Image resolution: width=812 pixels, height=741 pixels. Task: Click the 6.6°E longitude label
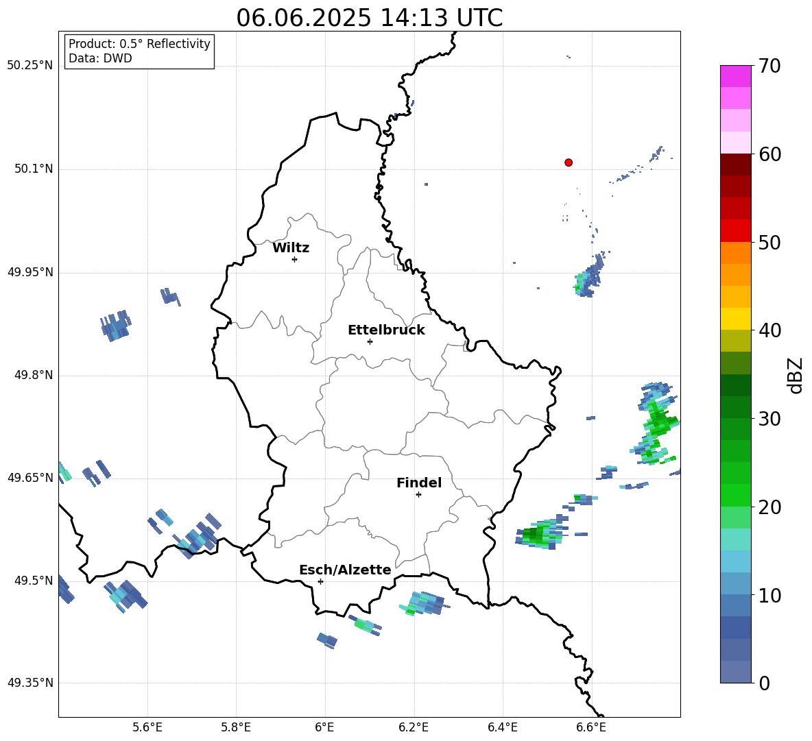(591, 728)
